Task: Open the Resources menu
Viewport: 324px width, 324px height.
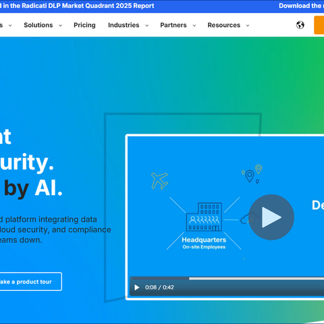Action: point(224,25)
